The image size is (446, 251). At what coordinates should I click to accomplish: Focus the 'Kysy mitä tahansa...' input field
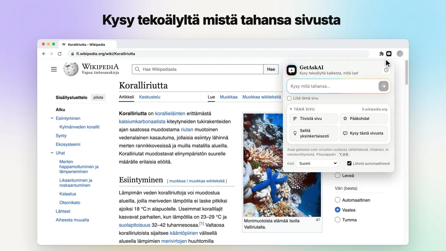(333, 86)
